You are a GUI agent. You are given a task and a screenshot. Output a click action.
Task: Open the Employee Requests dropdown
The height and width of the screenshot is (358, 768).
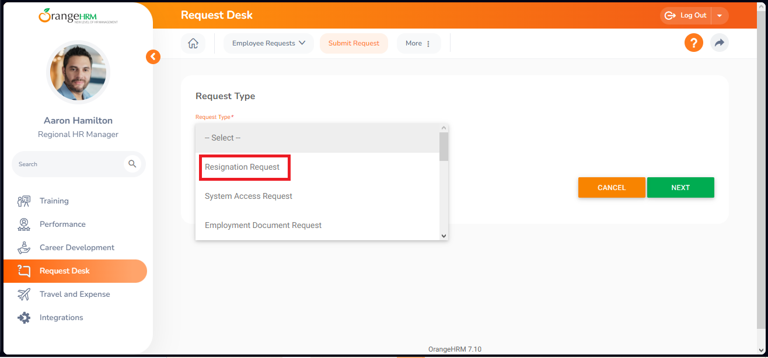(x=268, y=43)
